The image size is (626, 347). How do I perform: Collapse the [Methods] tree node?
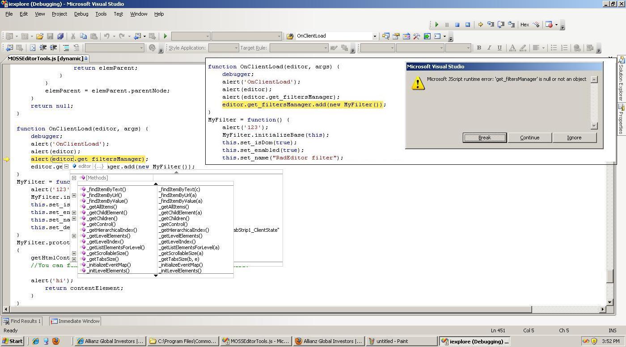tap(74, 178)
